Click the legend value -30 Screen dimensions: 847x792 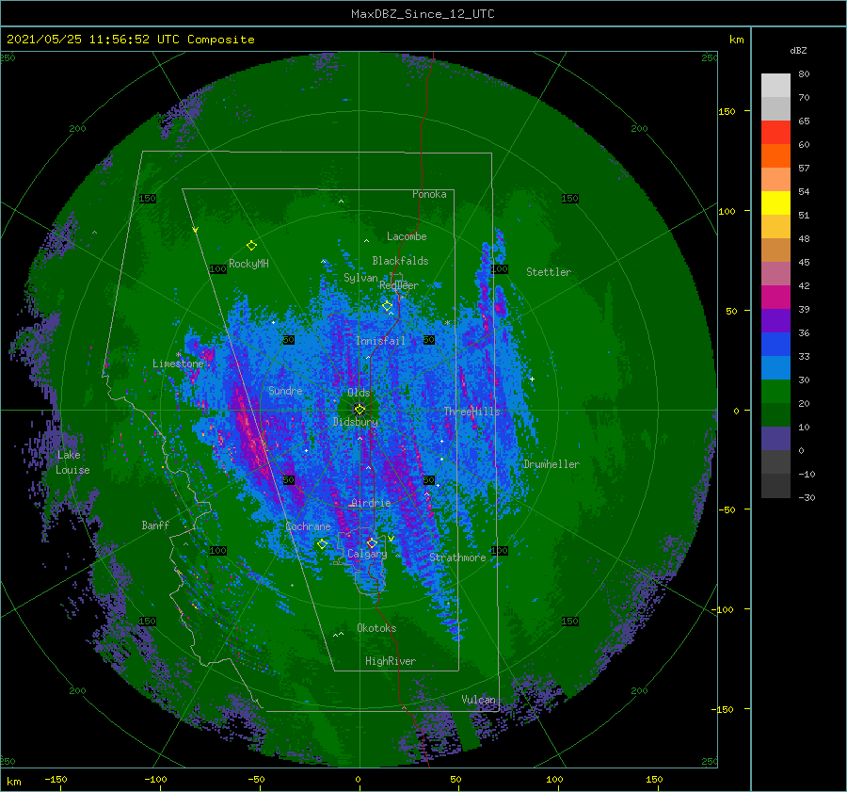(x=807, y=497)
